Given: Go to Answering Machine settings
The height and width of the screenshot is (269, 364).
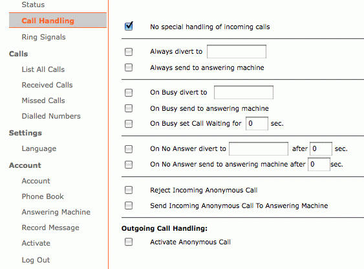Looking at the screenshot, I should pos(56,212).
